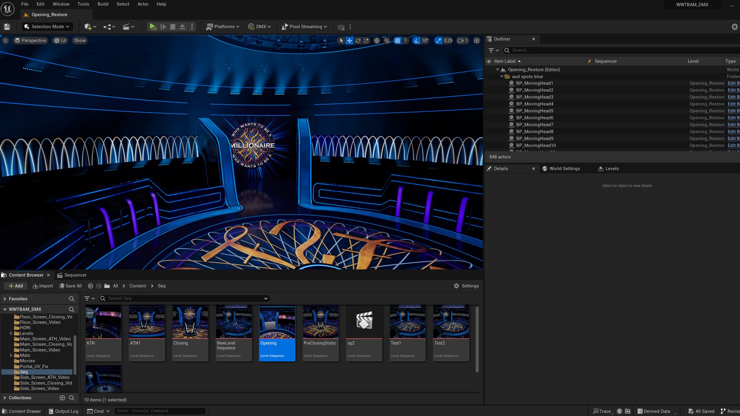Collapse Opening_Restore (Editor) world row
The width and height of the screenshot is (740, 416).
(498, 70)
